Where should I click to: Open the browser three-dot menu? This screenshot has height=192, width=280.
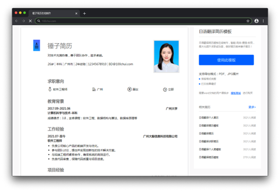click(263, 21)
